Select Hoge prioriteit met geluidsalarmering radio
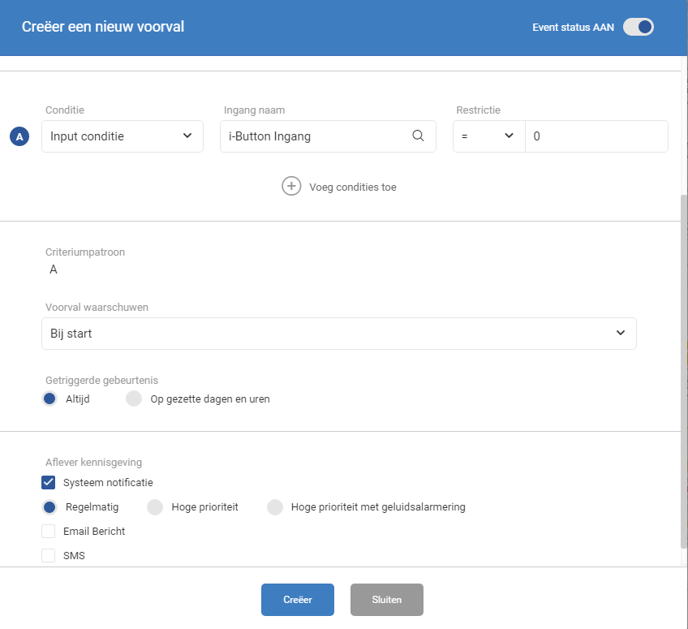Viewport: 688px width, 629px height. [275, 507]
